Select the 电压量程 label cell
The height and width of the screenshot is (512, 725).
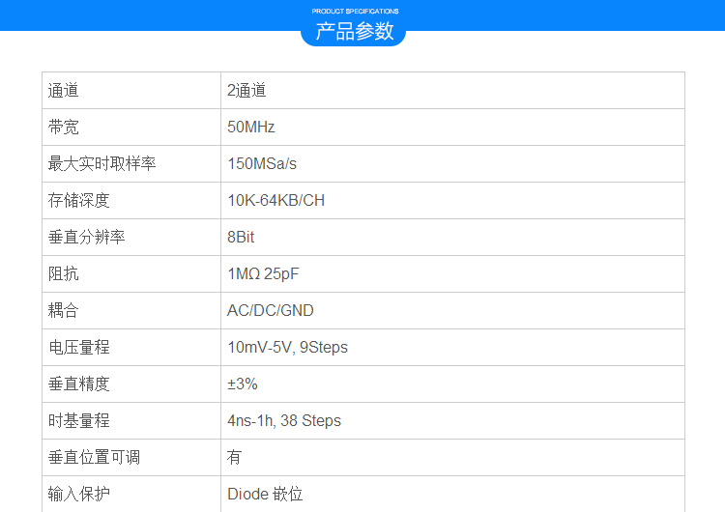coord(79,348)
